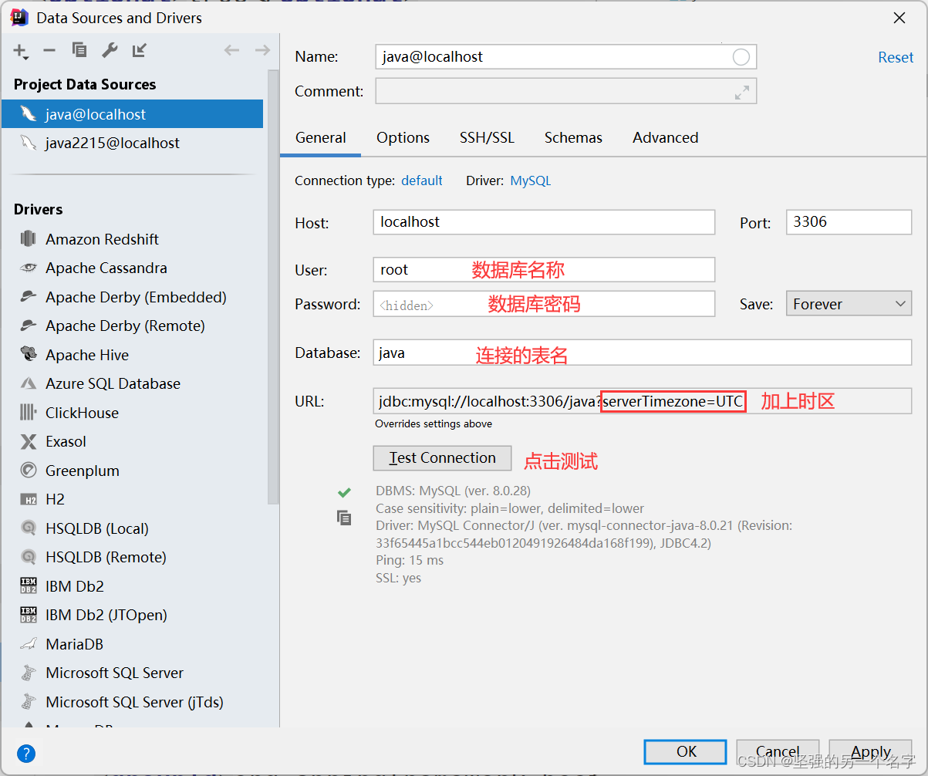
Task: Confirm with the OK button
Action: point(686,752)
